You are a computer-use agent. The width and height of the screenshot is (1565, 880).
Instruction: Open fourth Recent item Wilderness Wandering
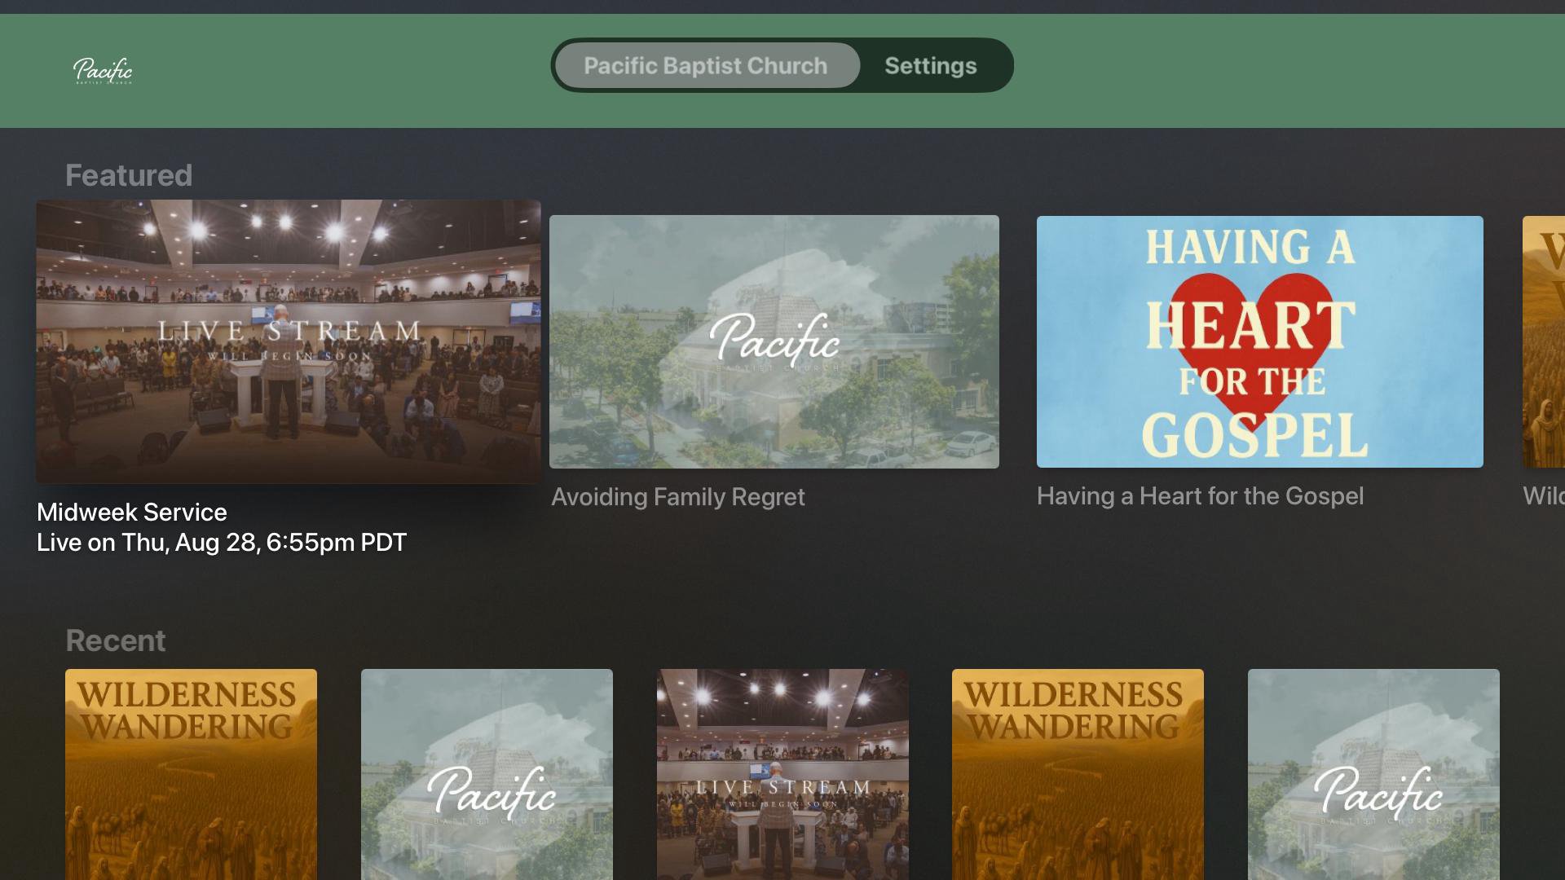1078,774
